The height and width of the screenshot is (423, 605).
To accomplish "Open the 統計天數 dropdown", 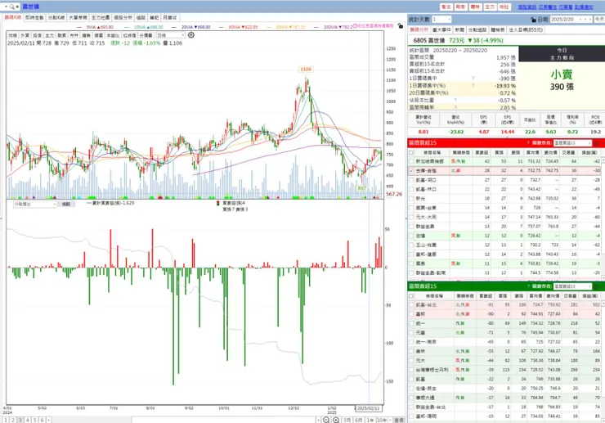I will pyautogui.click(x=441, y=20).
